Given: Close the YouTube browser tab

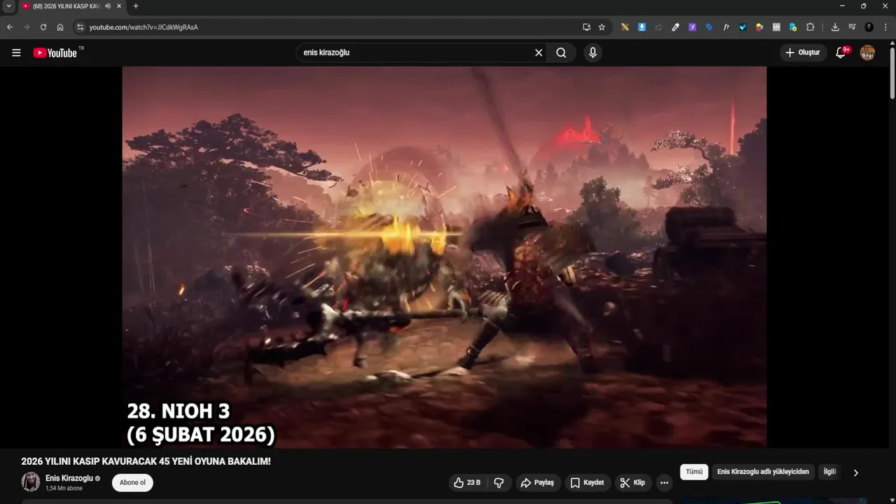Looking at the screenshot, I should click(119, 6).
